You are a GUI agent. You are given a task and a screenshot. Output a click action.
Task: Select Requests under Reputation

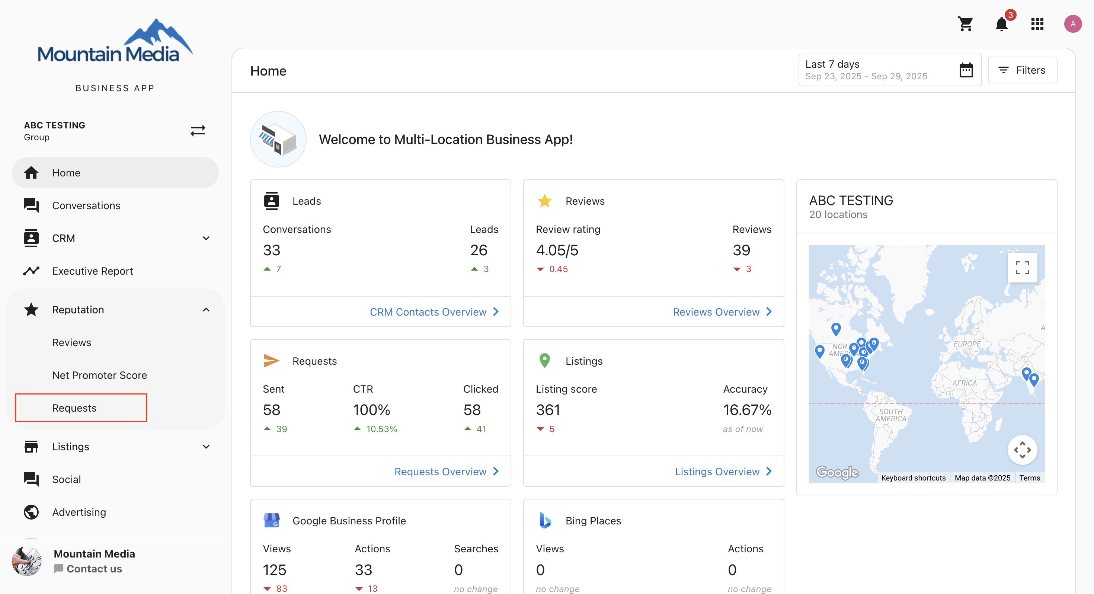(x=74, y=408)
